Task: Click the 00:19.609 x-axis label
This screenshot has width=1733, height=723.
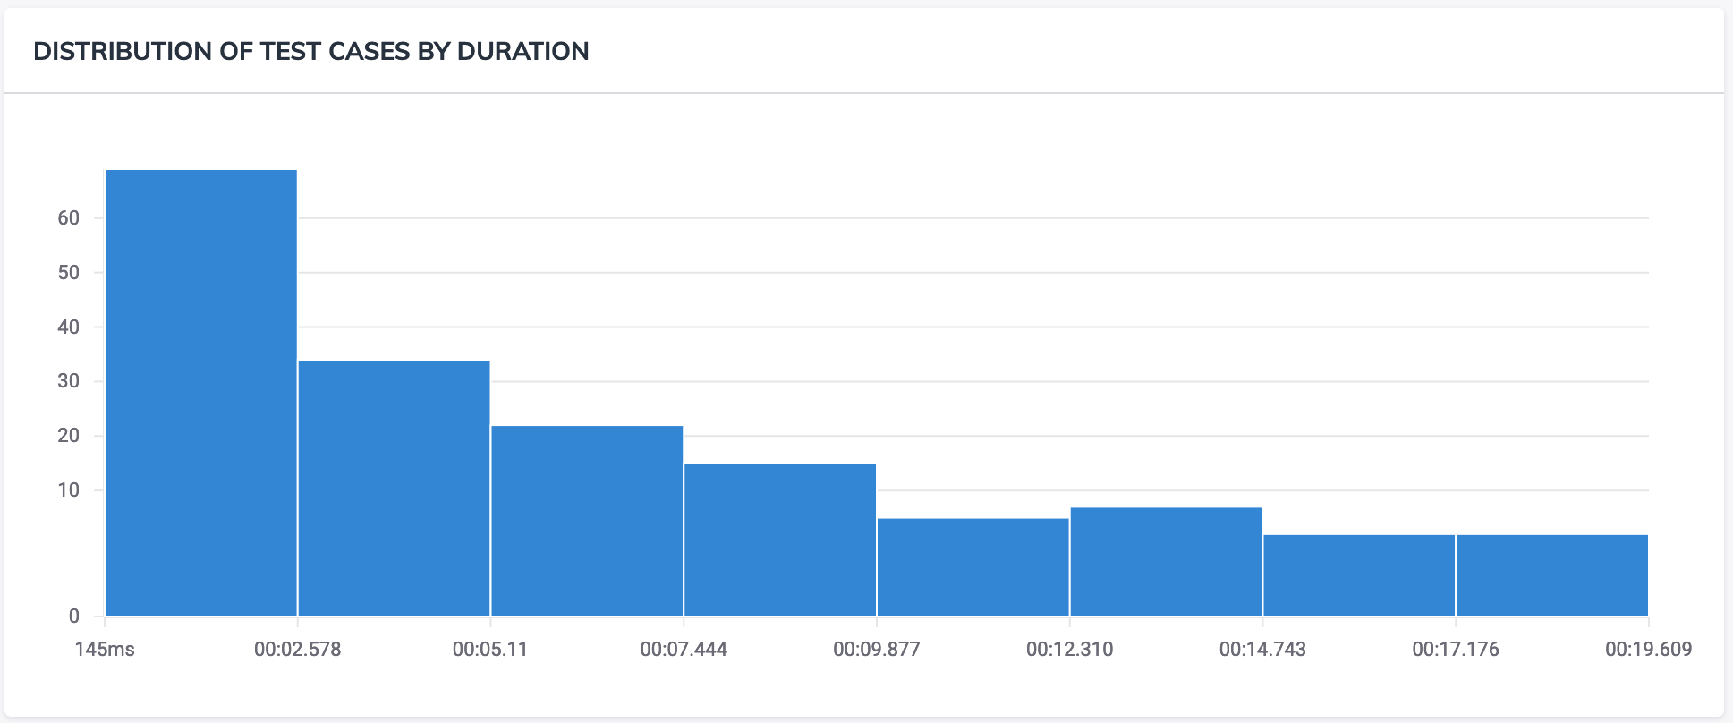Action: point(1648,650)
